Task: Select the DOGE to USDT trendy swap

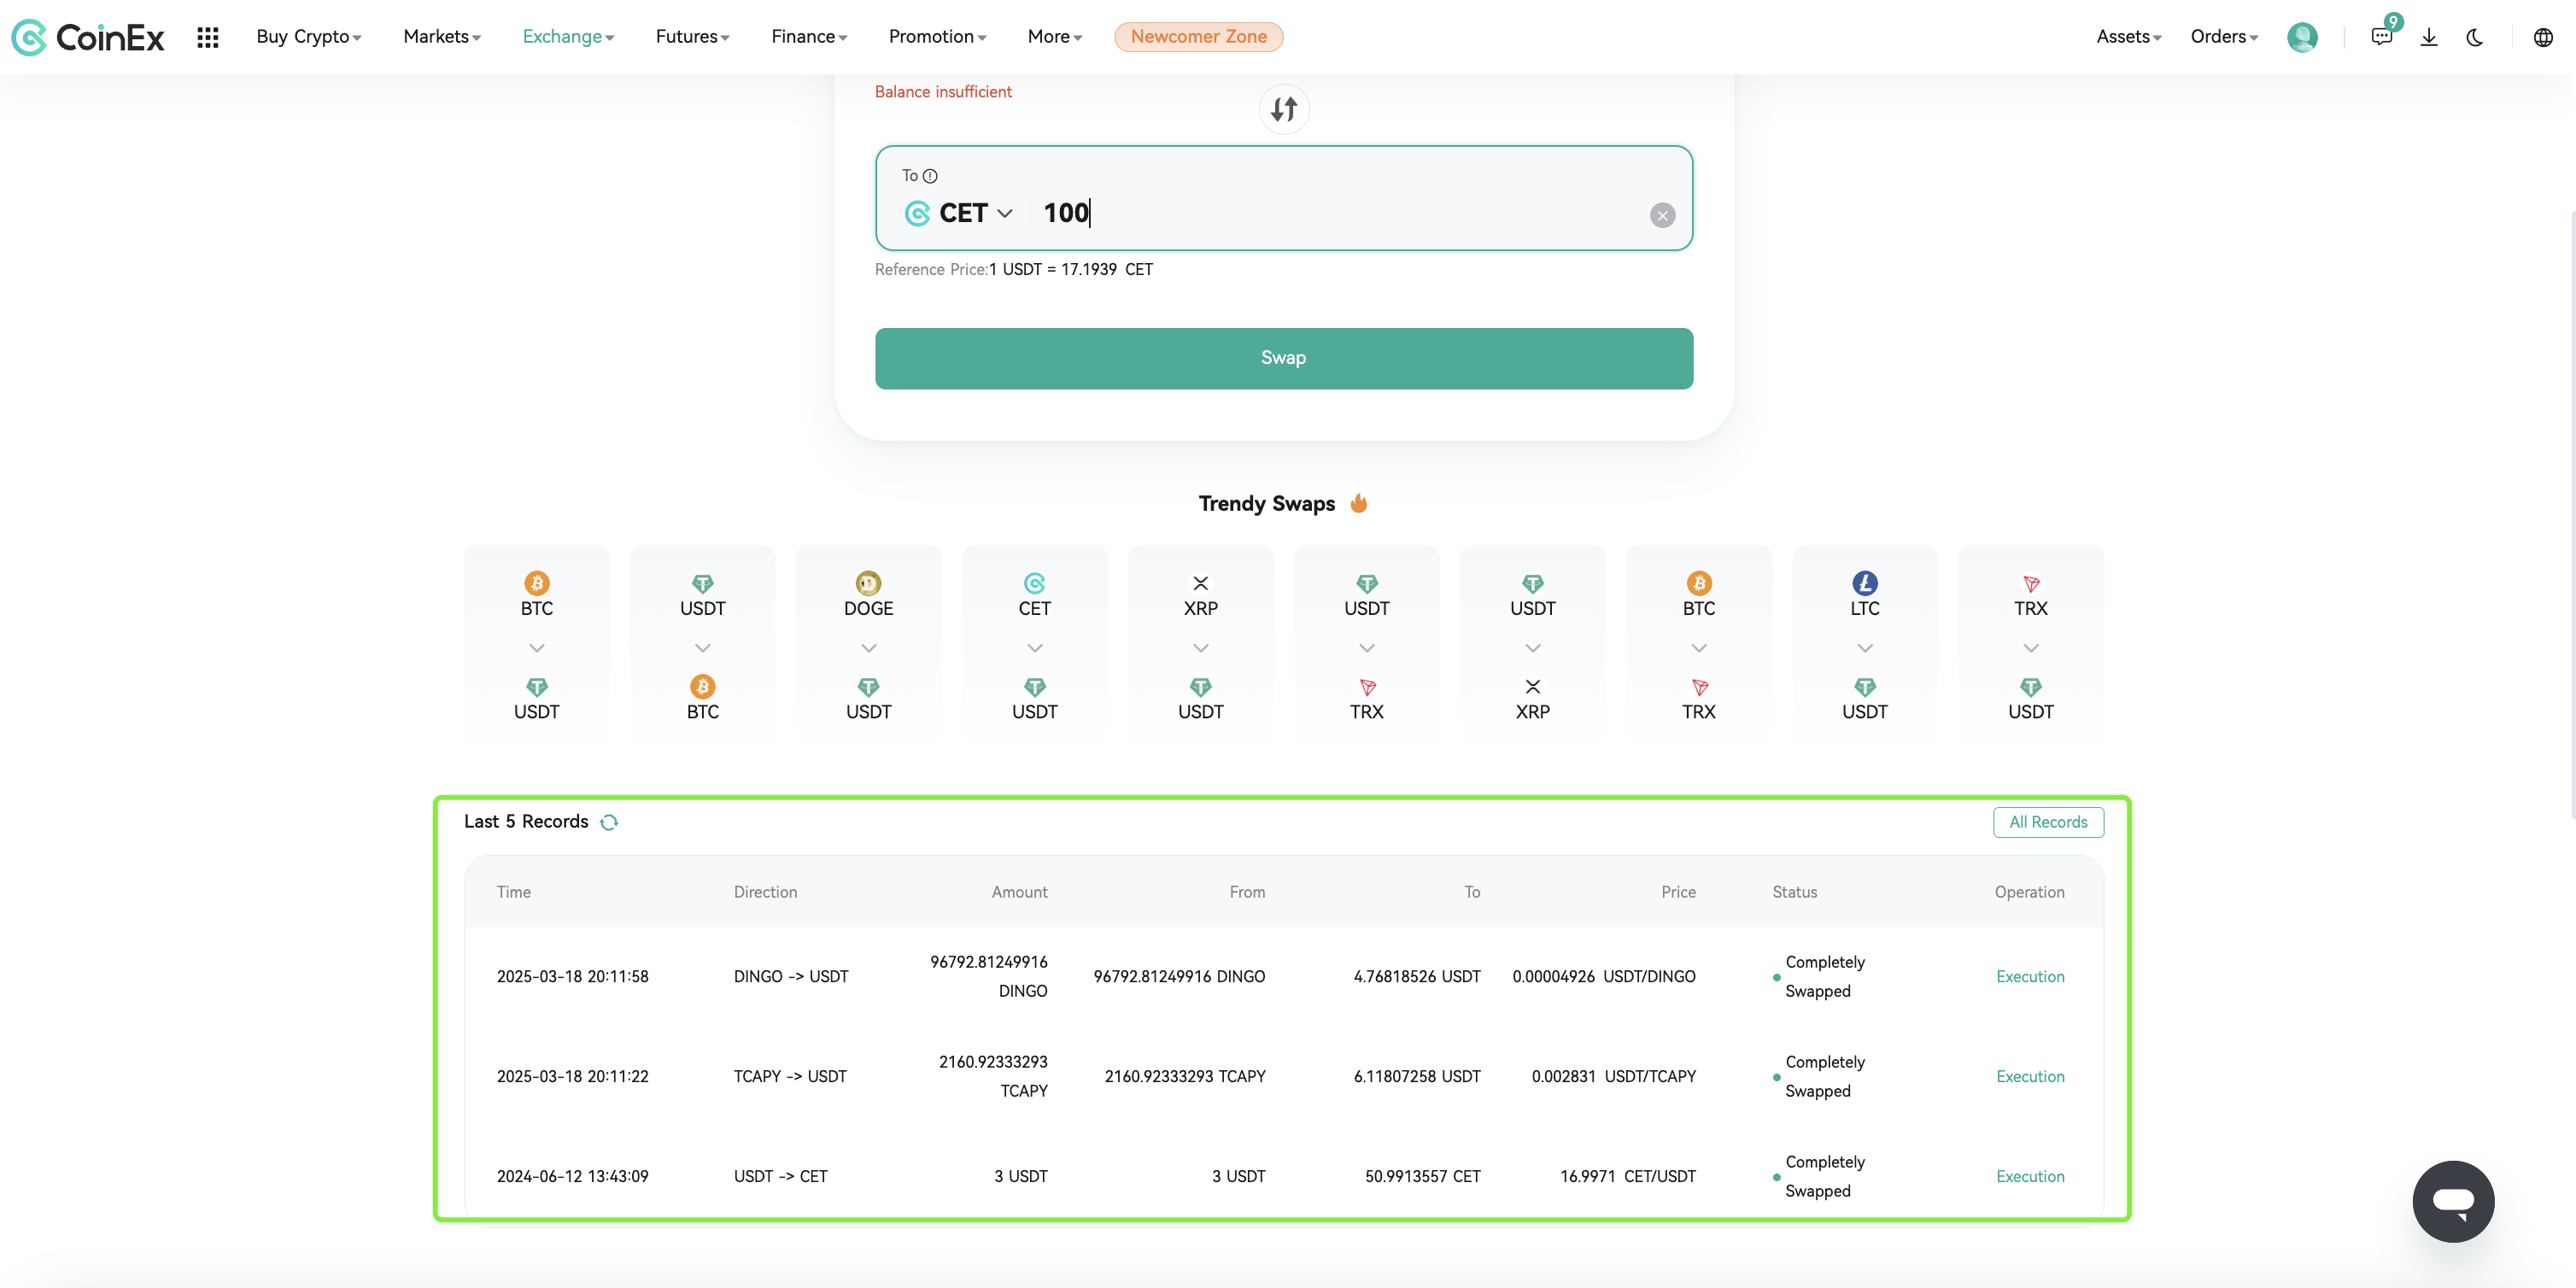Action: pos(869,646)
